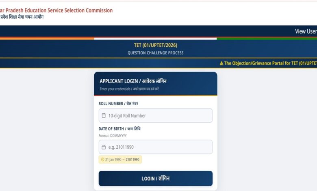Viewport: 317px width, 191px height.
Task: Click the warning triangle icon in notice ticker
Action: 221,63
